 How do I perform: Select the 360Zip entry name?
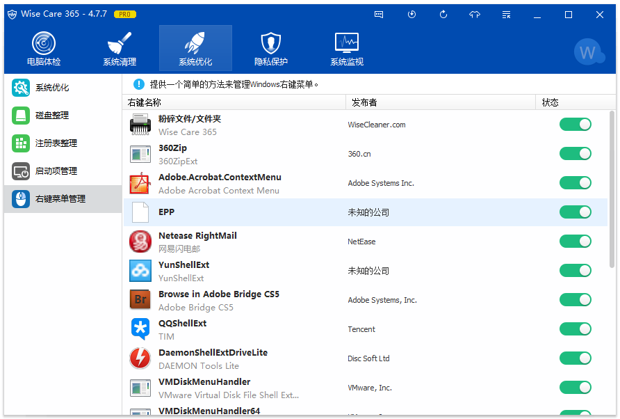[173, 148]
